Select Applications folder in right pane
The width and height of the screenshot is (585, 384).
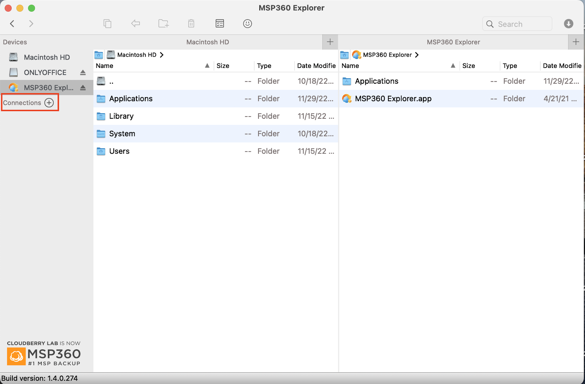click(x=461, y=81)
